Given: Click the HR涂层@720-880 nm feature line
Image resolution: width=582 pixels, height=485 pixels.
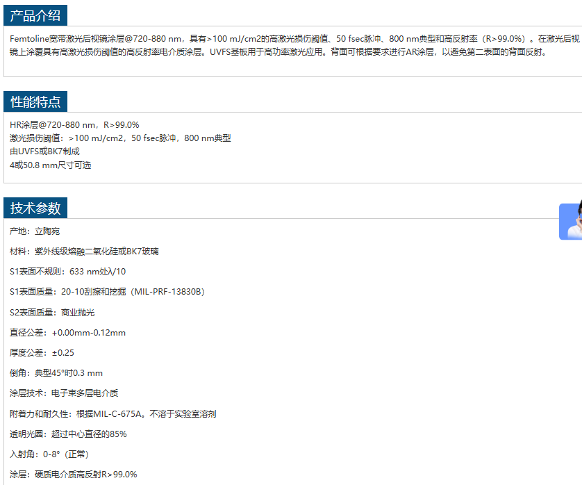Looking at the screenshot, I should 74,125.
